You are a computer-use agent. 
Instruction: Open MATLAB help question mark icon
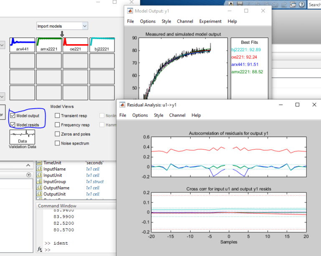[302, 5]
